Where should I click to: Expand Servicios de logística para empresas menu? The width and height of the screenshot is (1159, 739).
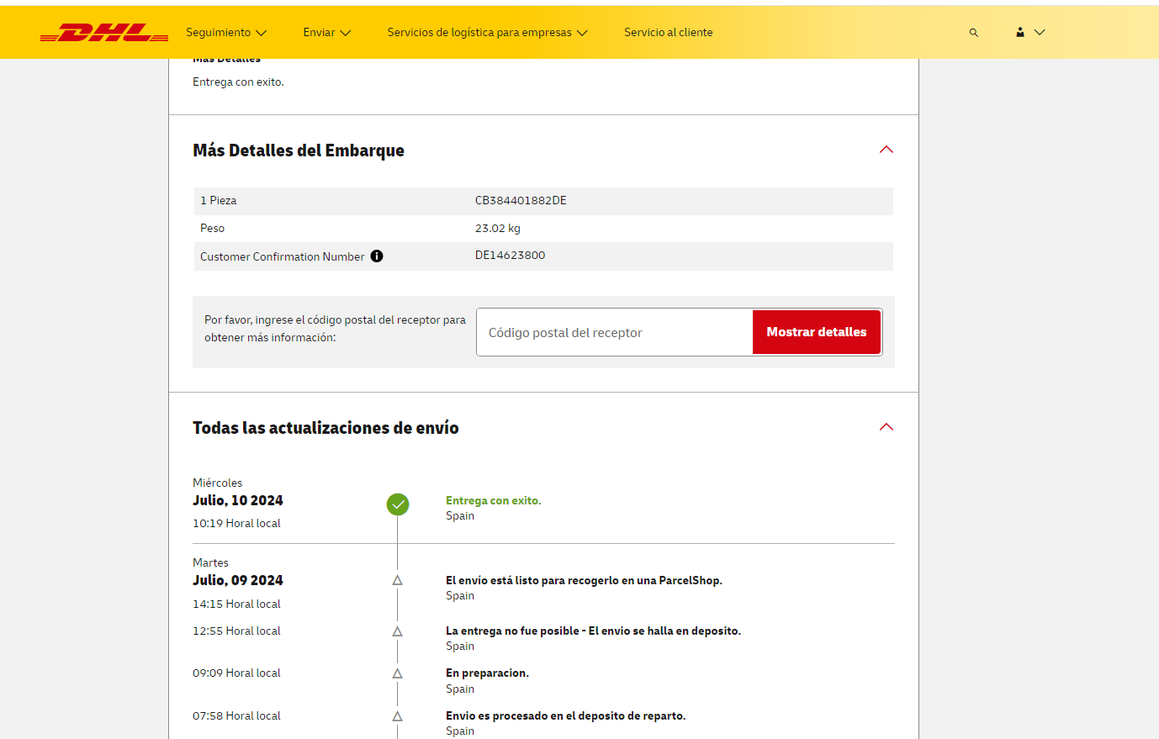[x=488, y=33]
